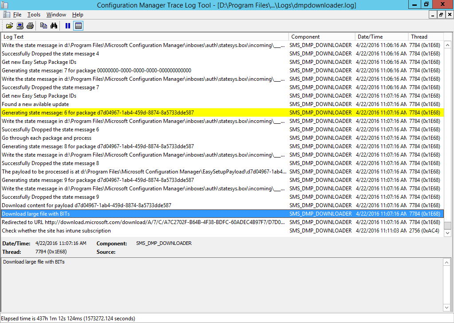Image resolution: width=454 pixels, height=323 pixels.
Task: Copy selected lines with the Copy icon
Action: [43, 26]
